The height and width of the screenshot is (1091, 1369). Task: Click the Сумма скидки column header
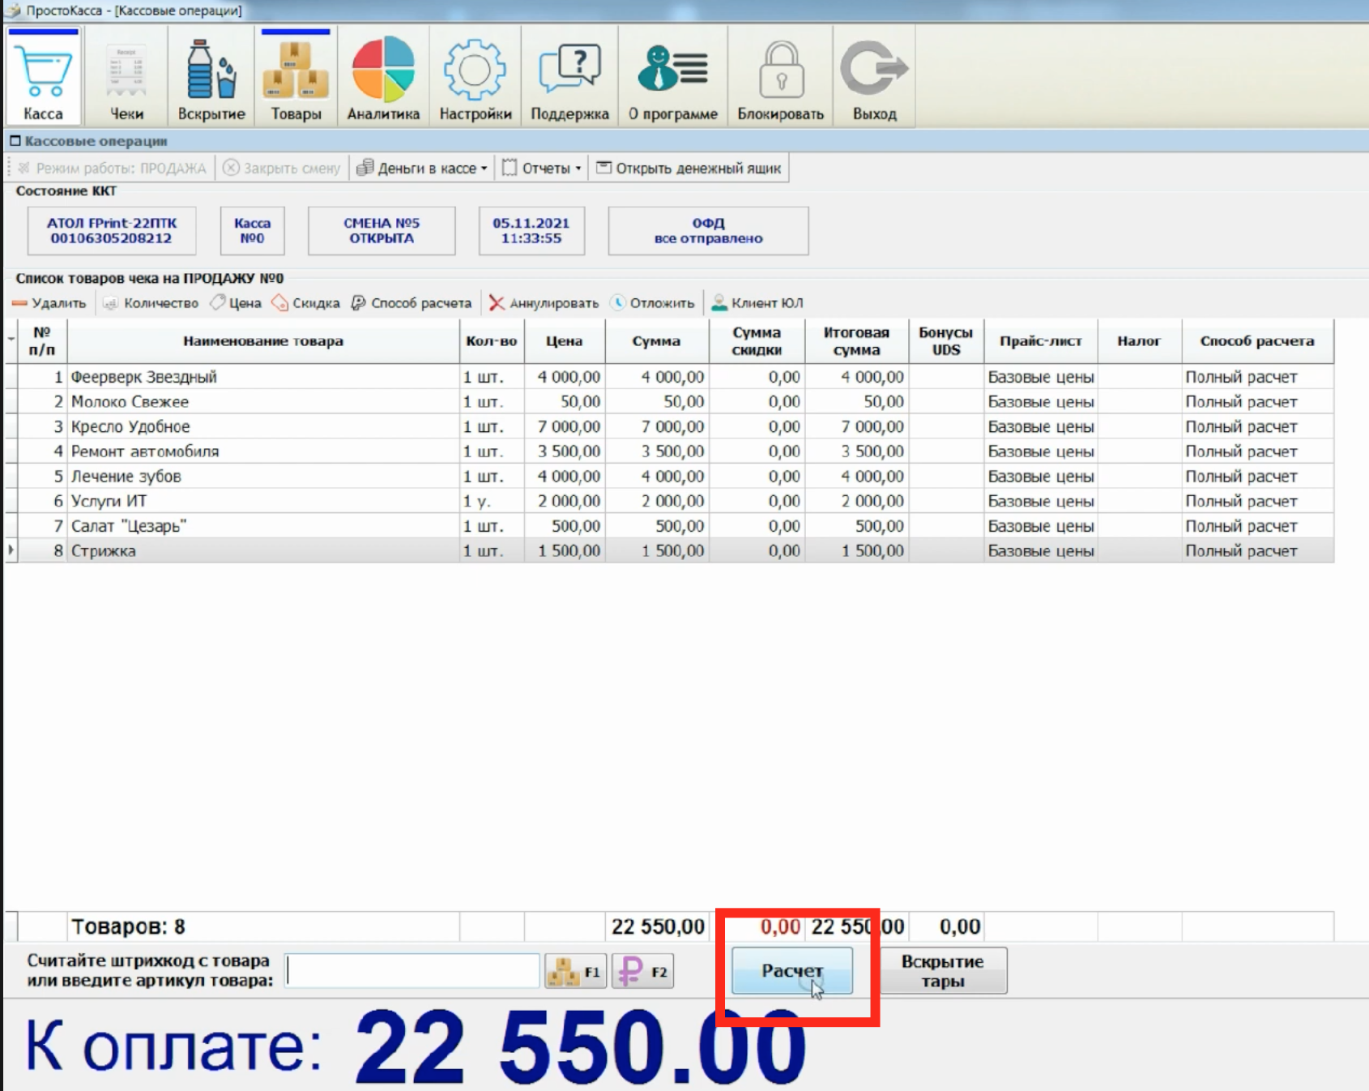pos(757,341)
